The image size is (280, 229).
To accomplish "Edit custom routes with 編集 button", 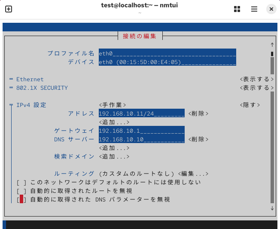I will [x=193, y=174].
